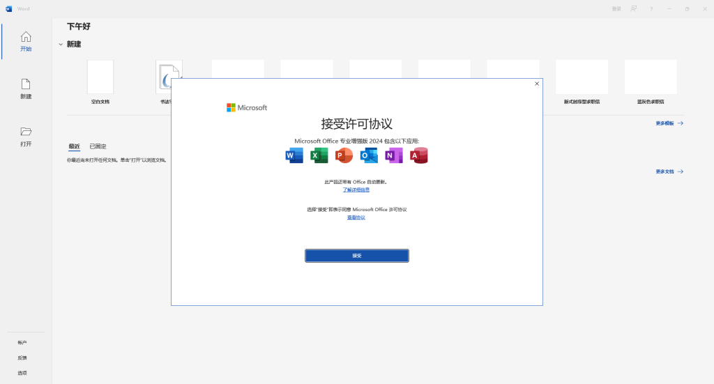Click the PowerPoint icon in the dialog
Viewport: 714px width, 384px height.
pyautogui.click(x=344, y=155)
